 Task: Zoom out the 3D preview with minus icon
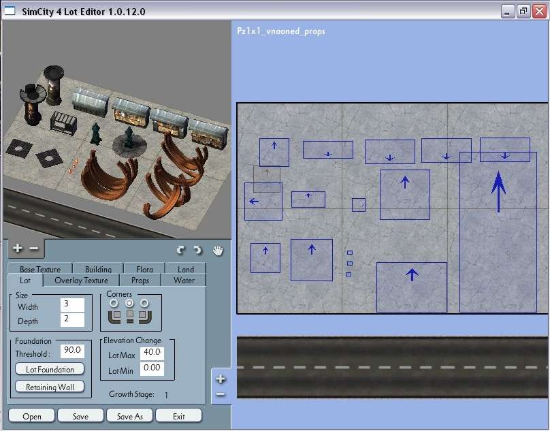coord(34,249)
